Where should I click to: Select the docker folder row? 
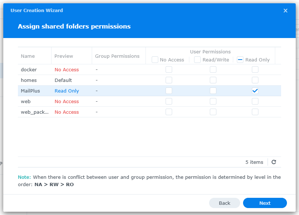tap(29, 69)
